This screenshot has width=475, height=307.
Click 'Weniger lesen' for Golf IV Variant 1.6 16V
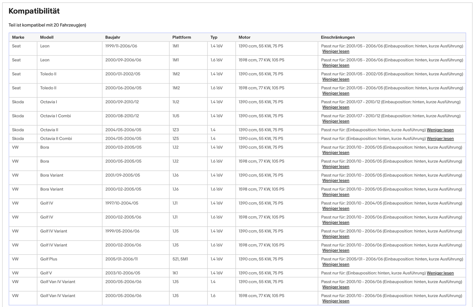pos(335,251)
